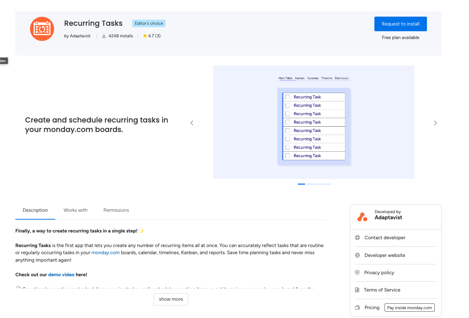Open the Description tab
This screenshot has width=469, height=318.
[x=35, y=210]
